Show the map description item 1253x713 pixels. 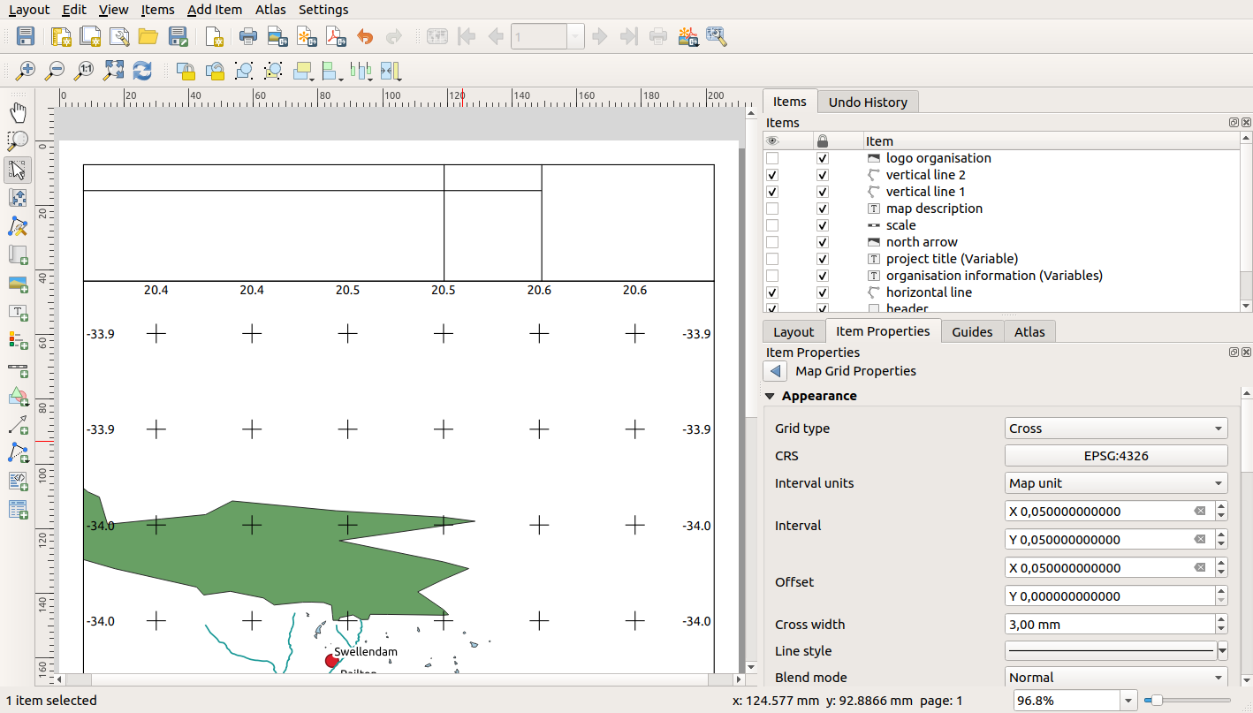tap(771, 209)
